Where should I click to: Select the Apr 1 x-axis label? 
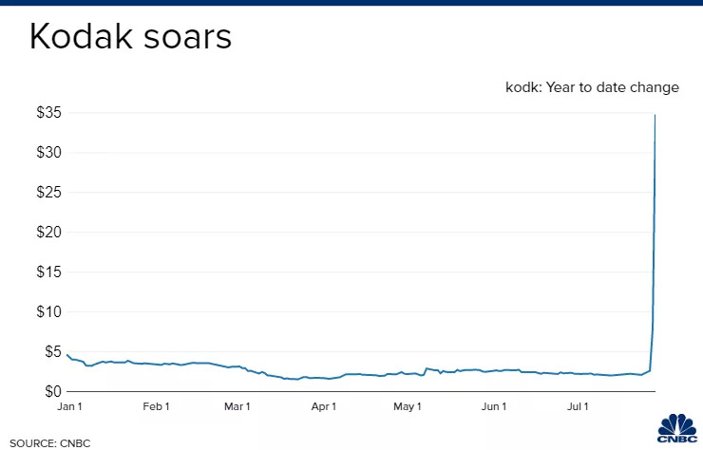324,407
